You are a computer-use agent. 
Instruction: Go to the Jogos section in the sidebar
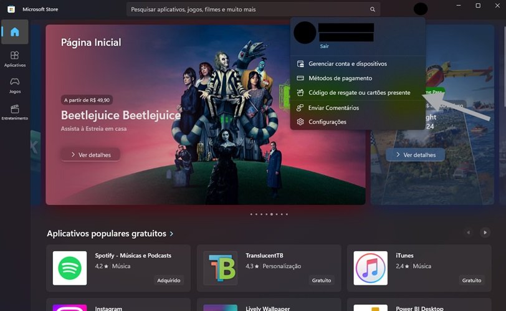pyautogui.click(x=14, y=85)
